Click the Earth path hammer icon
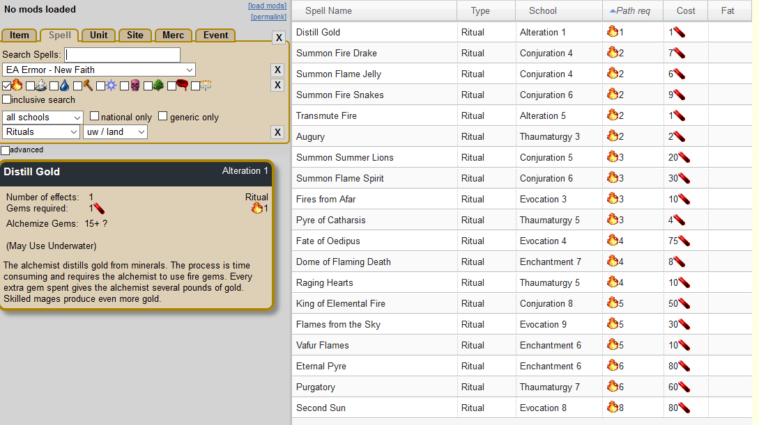 point(88,86)
